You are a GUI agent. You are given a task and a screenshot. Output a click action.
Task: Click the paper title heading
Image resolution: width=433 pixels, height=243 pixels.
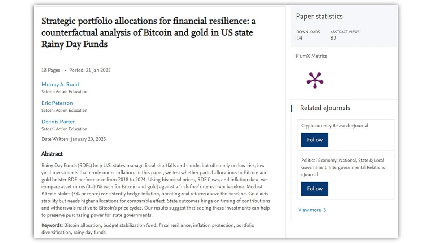(148, 32)
